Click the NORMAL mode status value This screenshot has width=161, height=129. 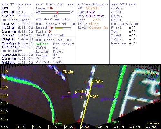93,8
